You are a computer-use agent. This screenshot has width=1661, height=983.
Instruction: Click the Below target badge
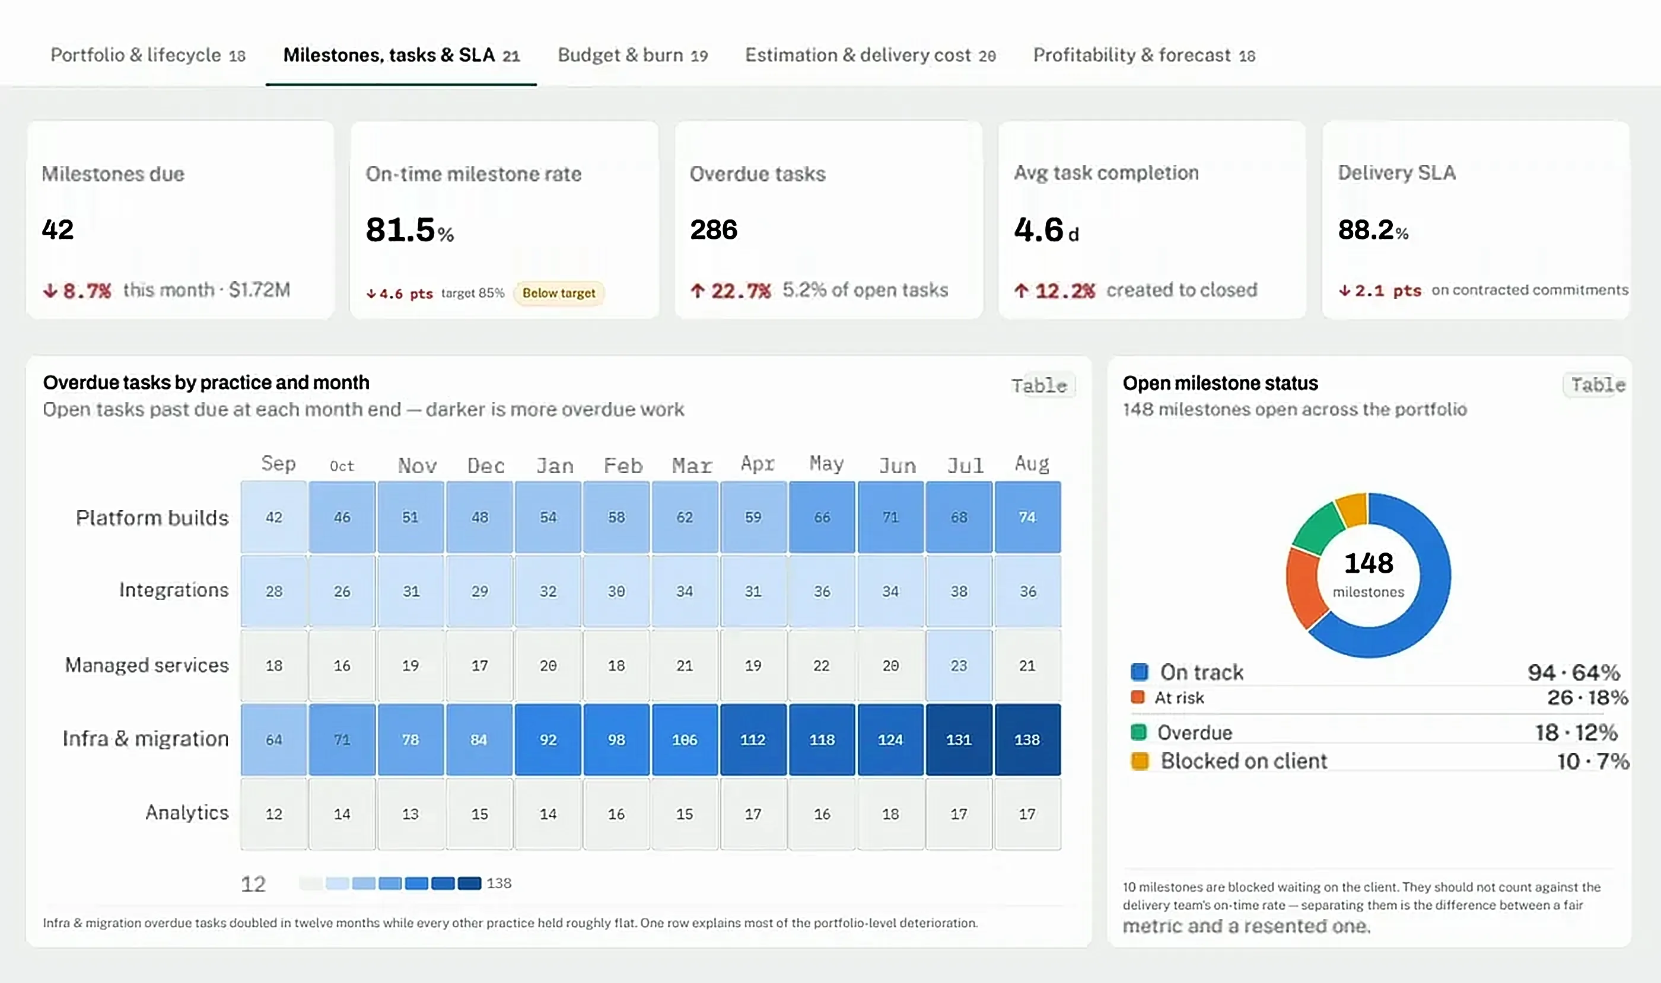[559, 293]
